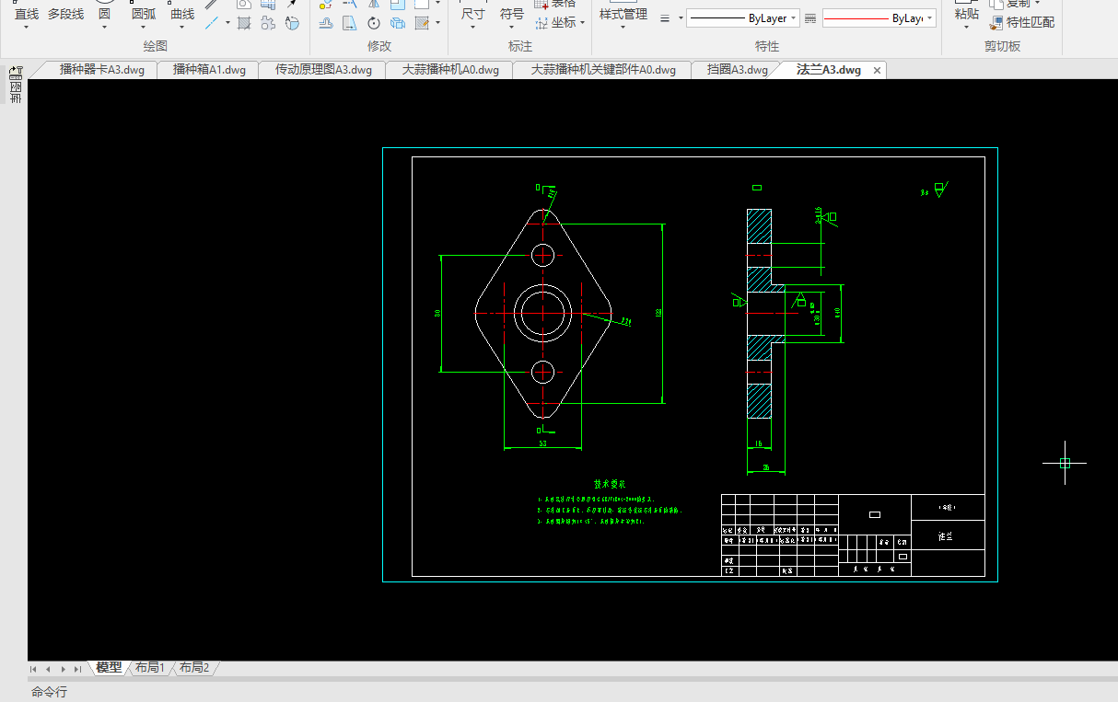Switch to 播种器卡A3.dwg tab

pyautogui.click(x=101, y=70)
